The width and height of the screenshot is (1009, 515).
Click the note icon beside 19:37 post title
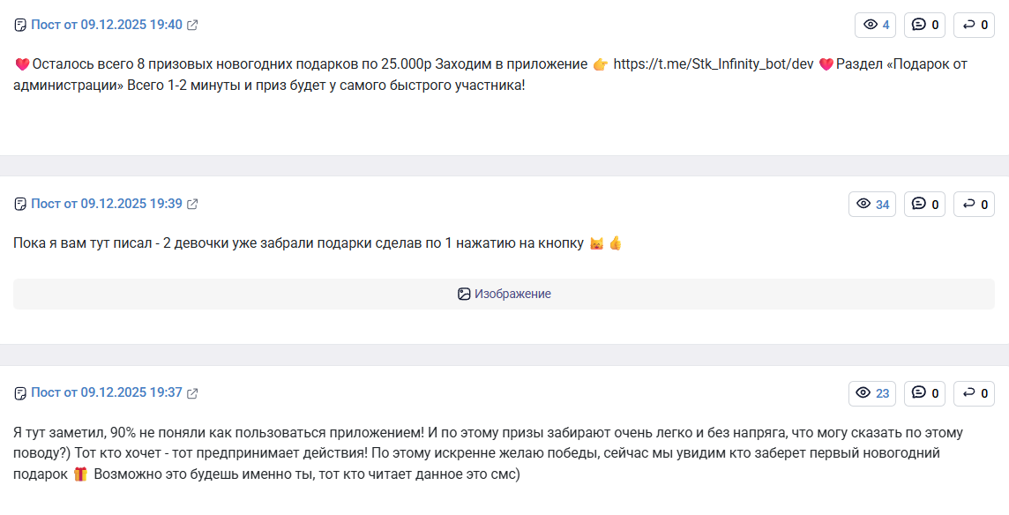[x=21, y=392]
